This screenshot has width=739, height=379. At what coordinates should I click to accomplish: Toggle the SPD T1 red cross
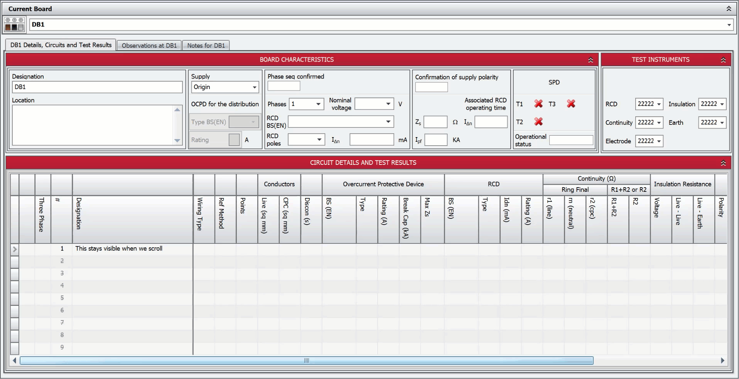[x=538, y=104]
